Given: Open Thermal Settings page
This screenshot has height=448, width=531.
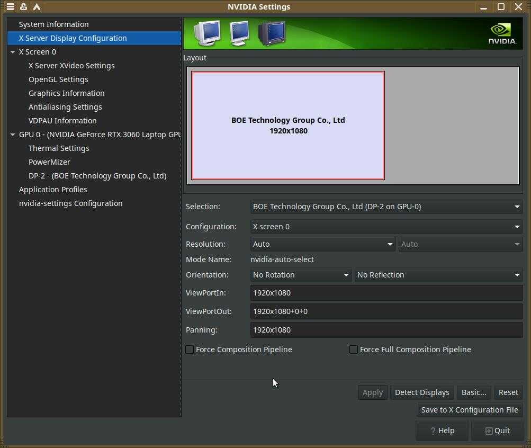Looking at the screenshot, I should click(94, 148).
